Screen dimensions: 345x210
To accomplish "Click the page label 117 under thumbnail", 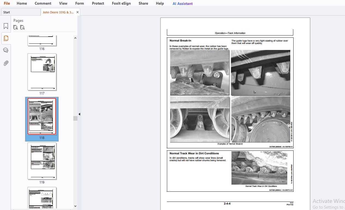I will [x=42, y=93].
